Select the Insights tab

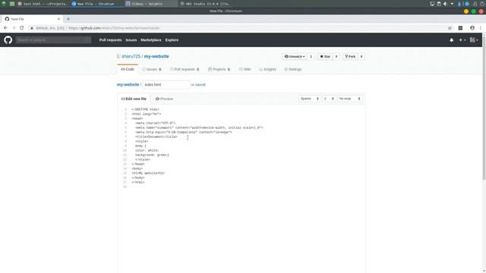tap(267, 69)
